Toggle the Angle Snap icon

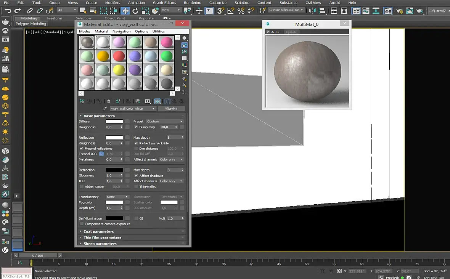[231, 11]
